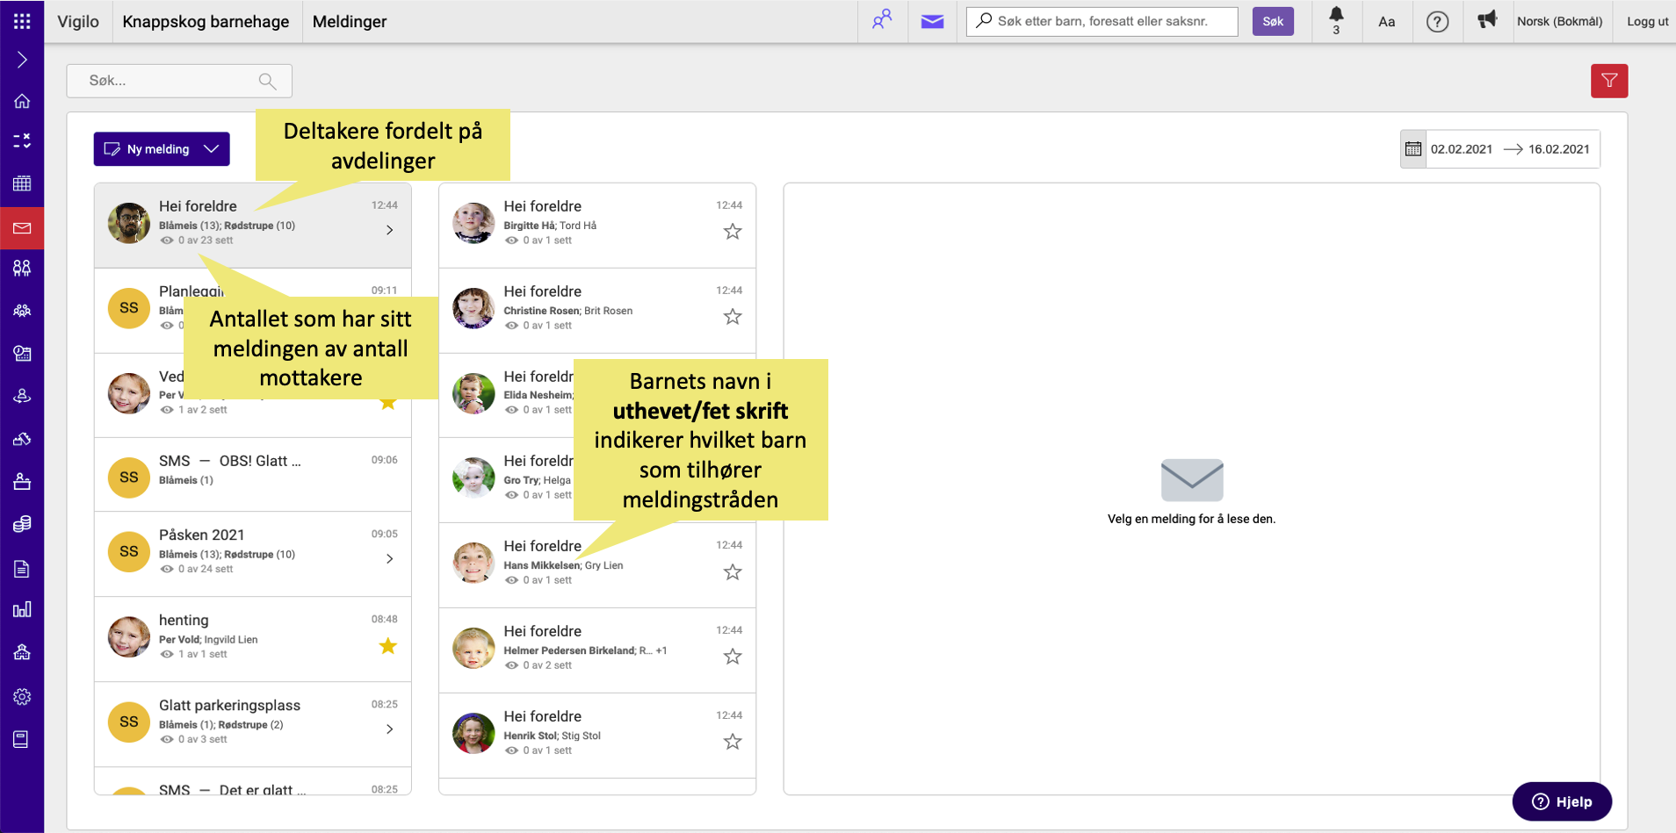1676x833 pixels.
Task: Open the Ny melding dropdown
Action: point(211,149)
